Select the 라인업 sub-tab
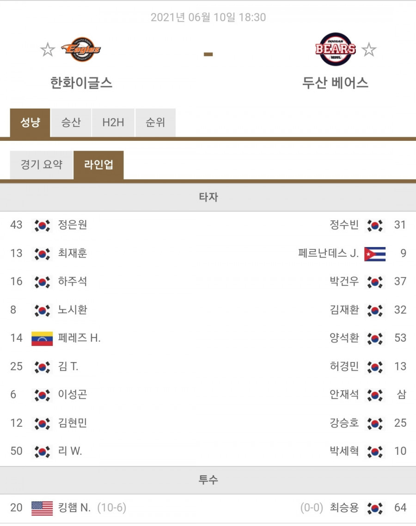 [x=99, y=165]
